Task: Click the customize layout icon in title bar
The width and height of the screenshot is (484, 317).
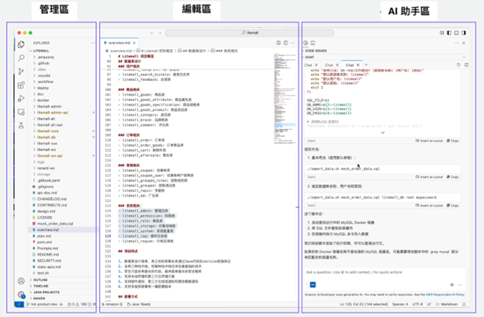Action: pyautogui.click(x=442, y=33)
